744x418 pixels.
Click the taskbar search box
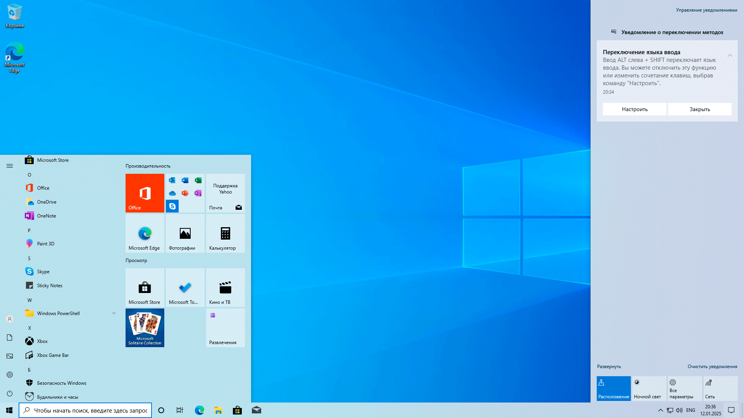85,410
